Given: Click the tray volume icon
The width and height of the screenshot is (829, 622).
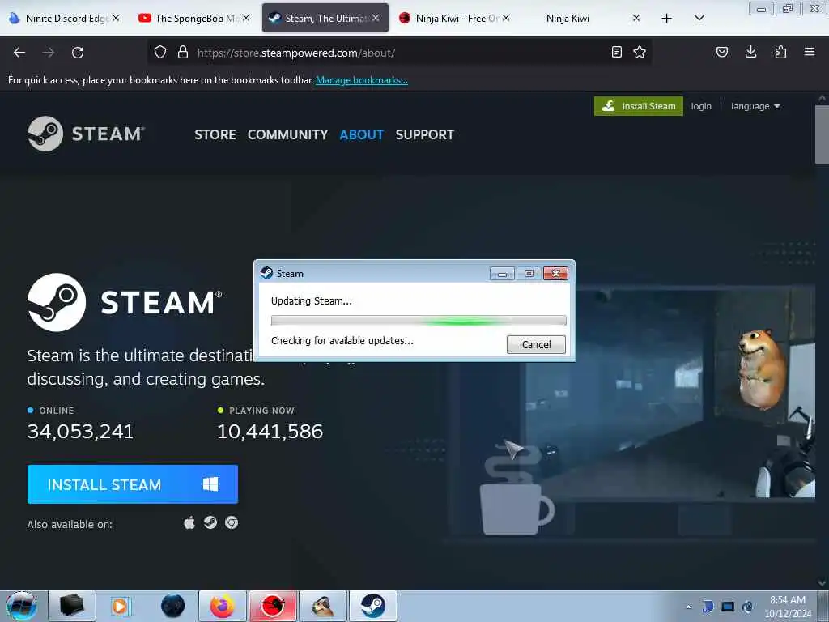Looking at the screenshot, I should pos(747,607).
